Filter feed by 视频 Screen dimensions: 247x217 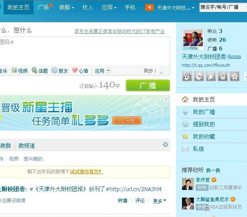14,159
